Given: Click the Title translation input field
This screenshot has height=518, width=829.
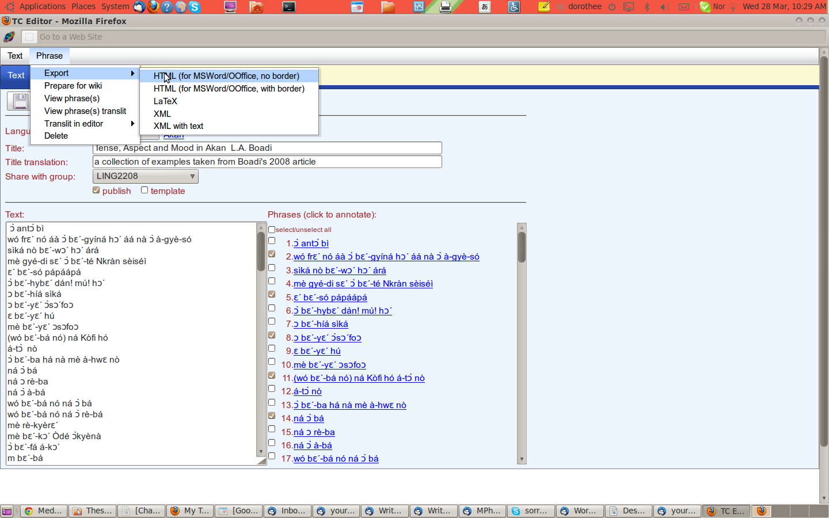Looking at the screenshot, I should pos(267,162).
